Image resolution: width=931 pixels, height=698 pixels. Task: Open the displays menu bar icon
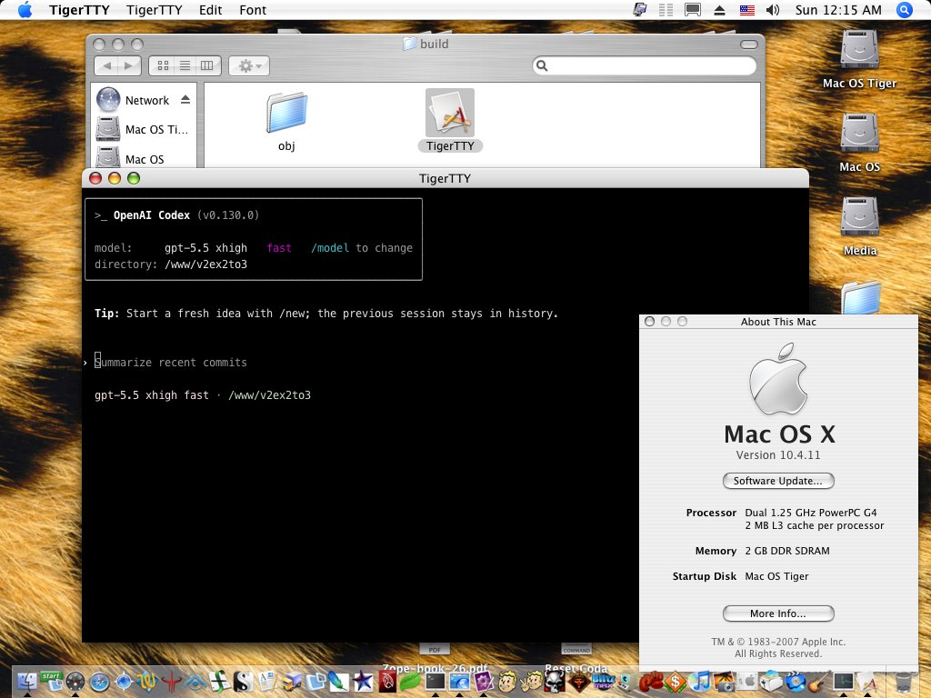692,10
